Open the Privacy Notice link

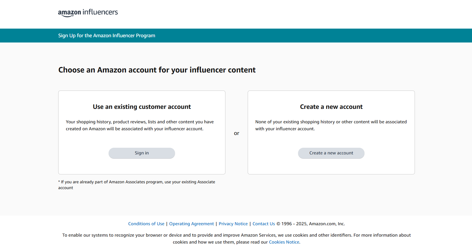(233, 224)
